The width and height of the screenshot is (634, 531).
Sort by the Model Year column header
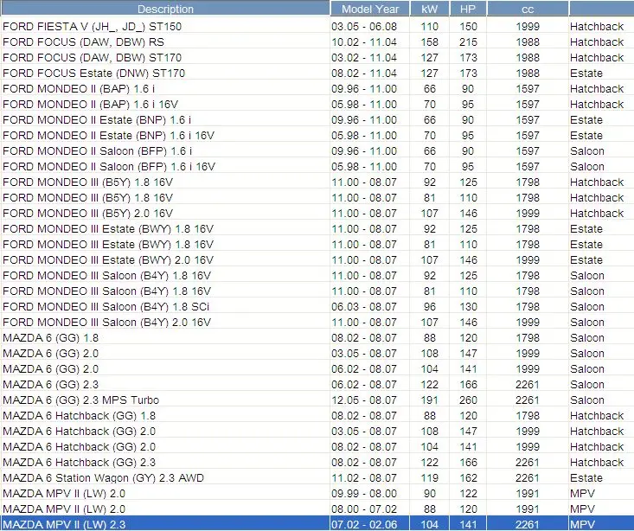tap(370, 9)
